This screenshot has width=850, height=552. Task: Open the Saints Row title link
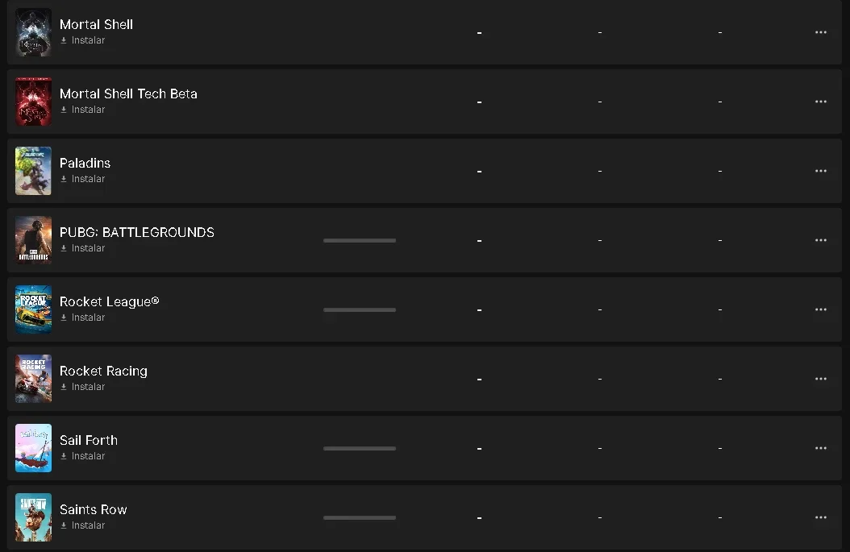(x=94, y=510)
